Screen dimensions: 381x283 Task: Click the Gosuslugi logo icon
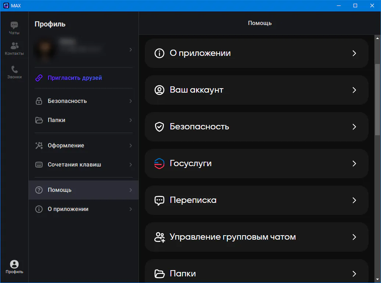click(x=159, y=164)
